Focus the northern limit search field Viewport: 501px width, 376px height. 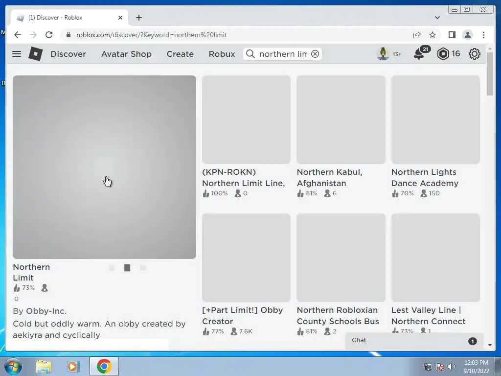[283, 54]
